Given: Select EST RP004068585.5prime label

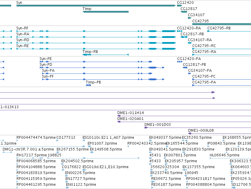Looking at the screenshot, I should pyautogui.click(x=36, y=161).
